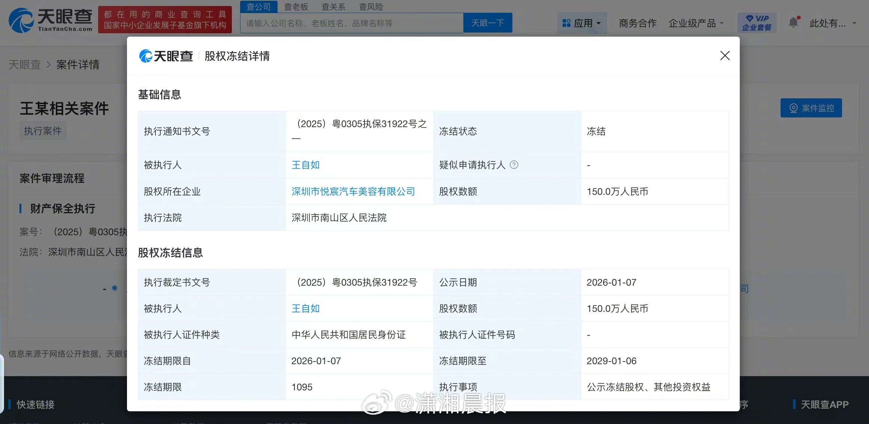This screenshot has width=869, height=424.
Task: Click the 应用 grid icon
Action: click(x=566, y=23)
